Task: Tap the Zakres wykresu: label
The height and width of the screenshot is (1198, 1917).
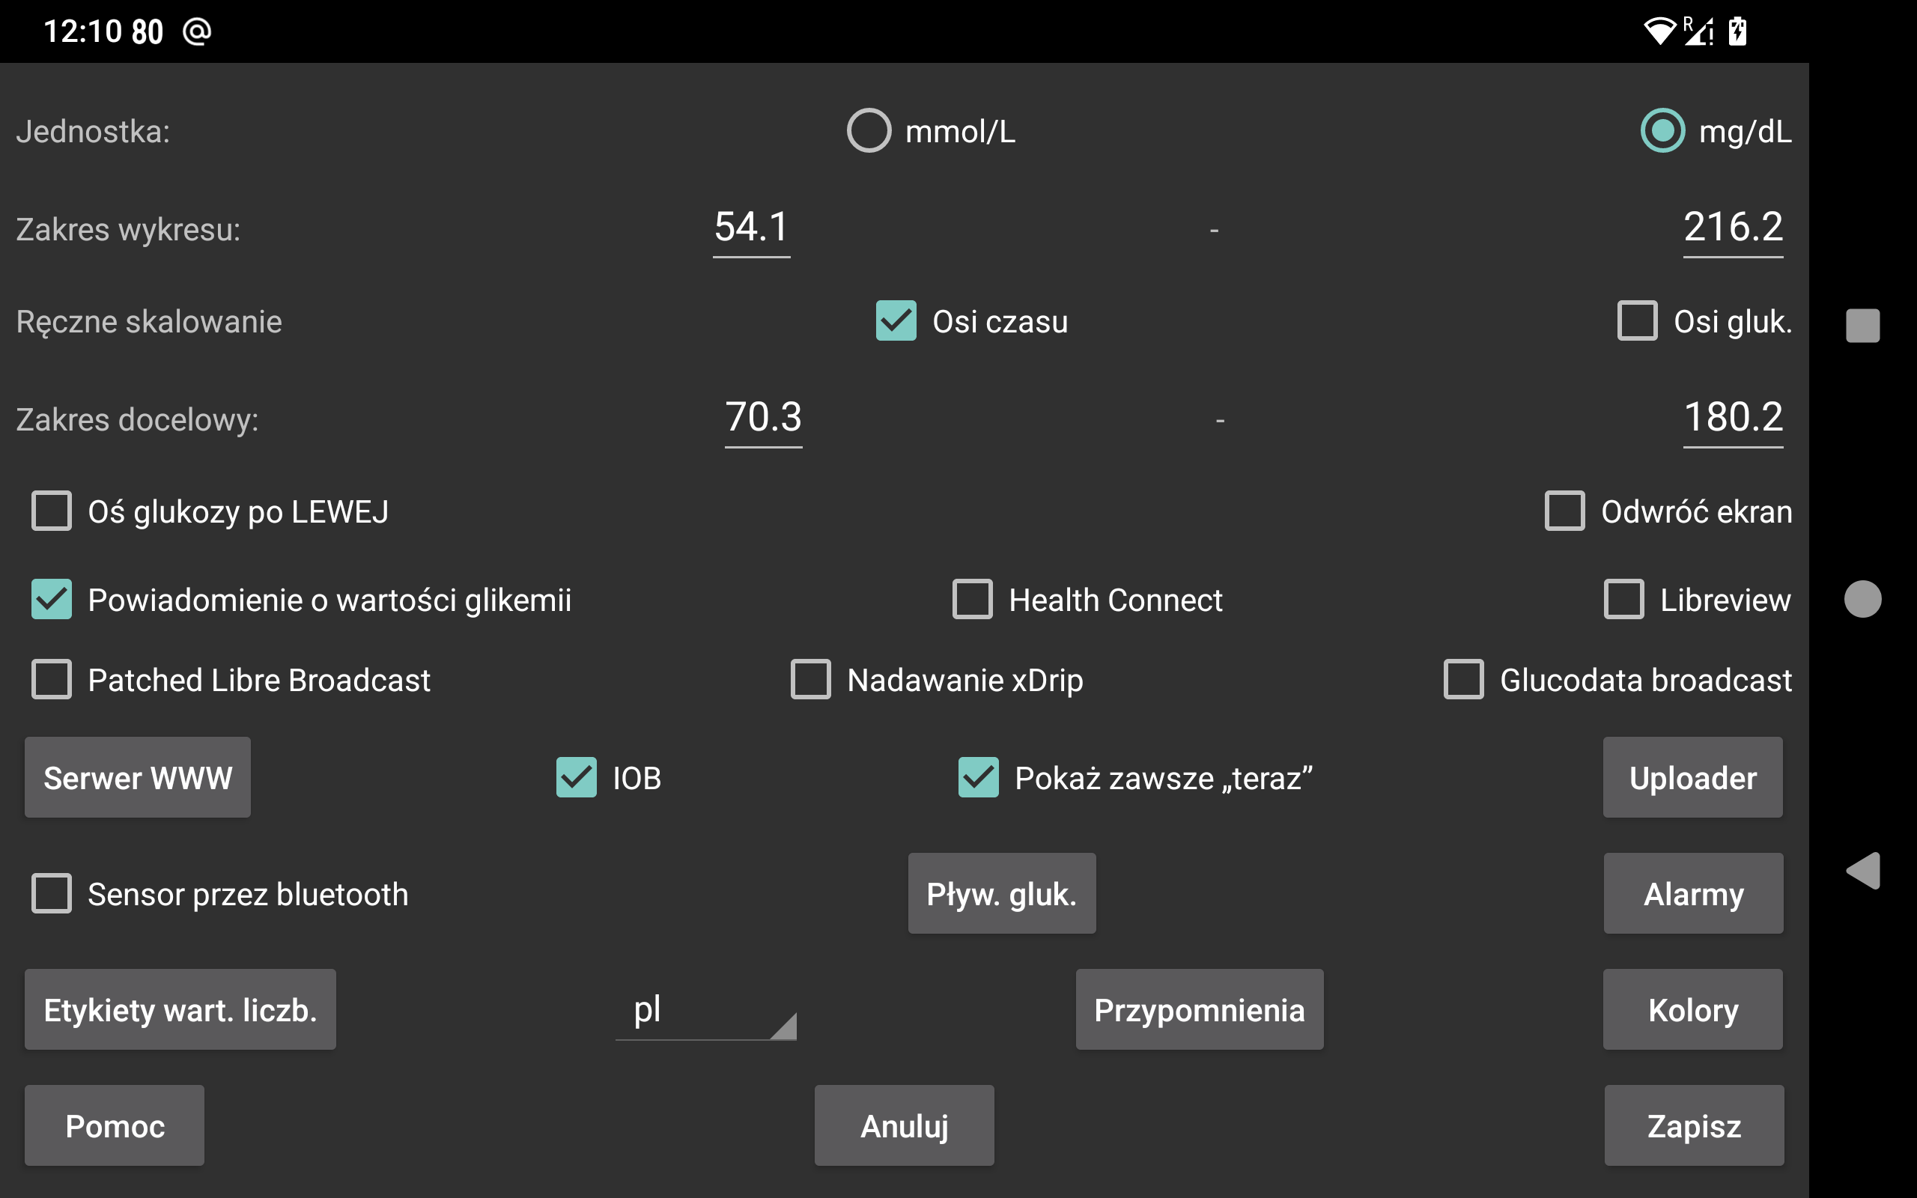Action: coord(128,230)
